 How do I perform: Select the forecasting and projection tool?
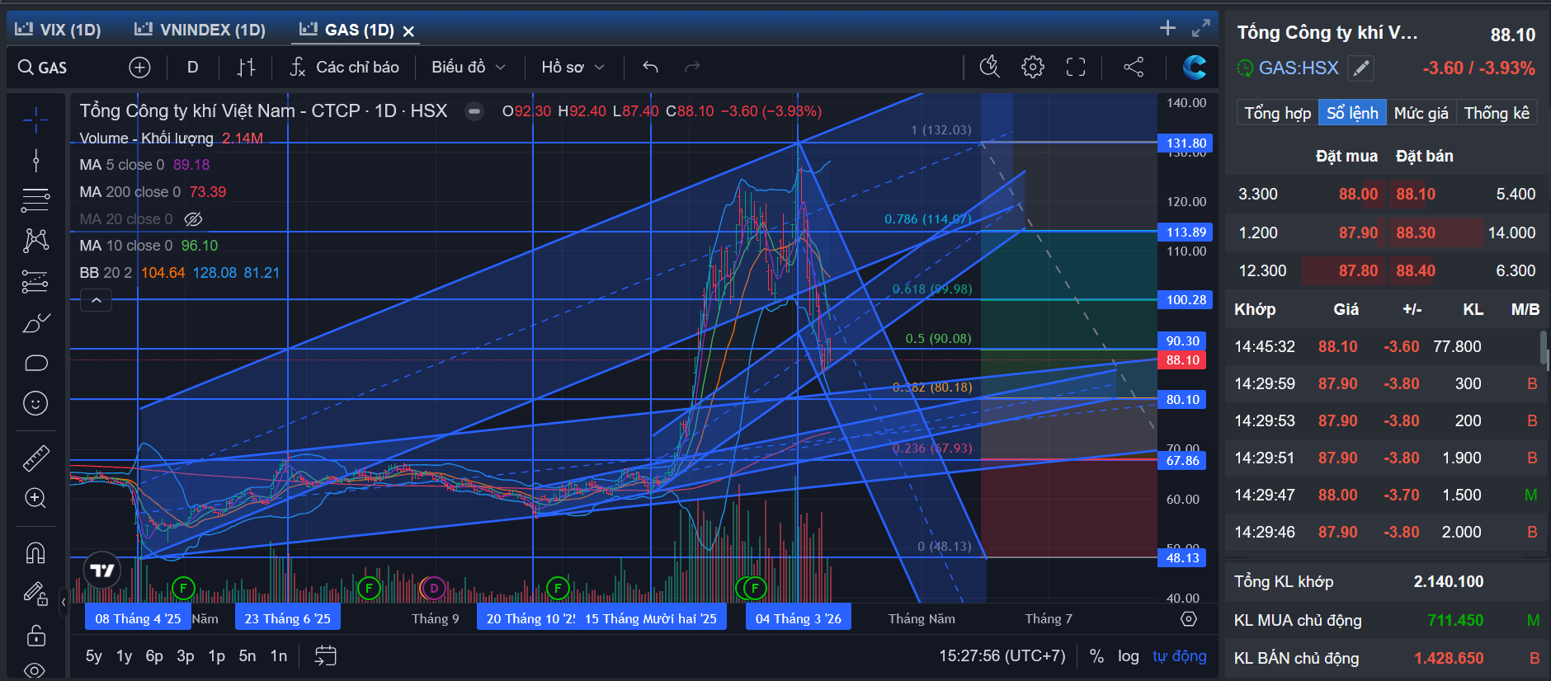35,282
